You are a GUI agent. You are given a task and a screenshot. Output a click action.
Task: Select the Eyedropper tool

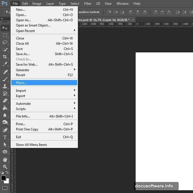pyautogui.click(x=5, y=64)
